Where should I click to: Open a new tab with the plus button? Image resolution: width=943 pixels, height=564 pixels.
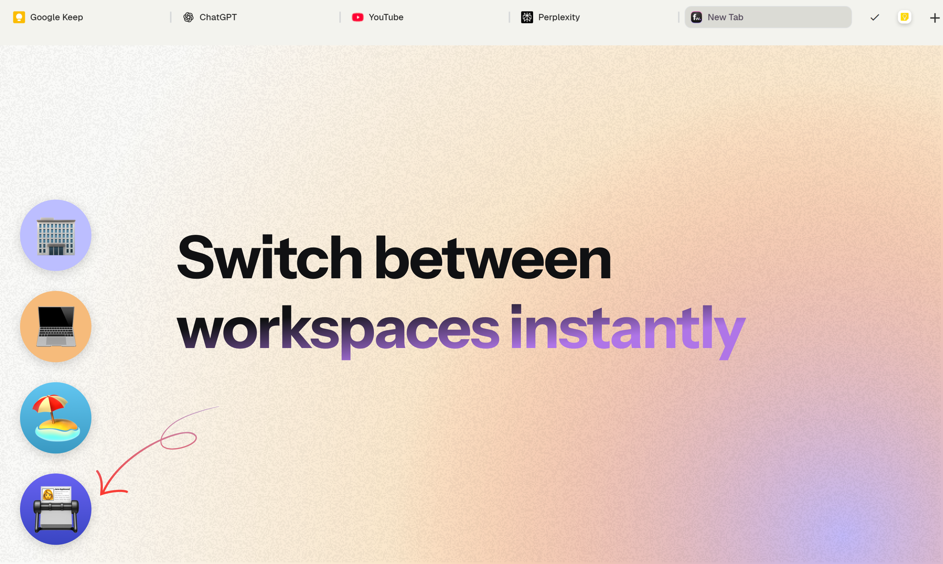(x=934, y=17)
